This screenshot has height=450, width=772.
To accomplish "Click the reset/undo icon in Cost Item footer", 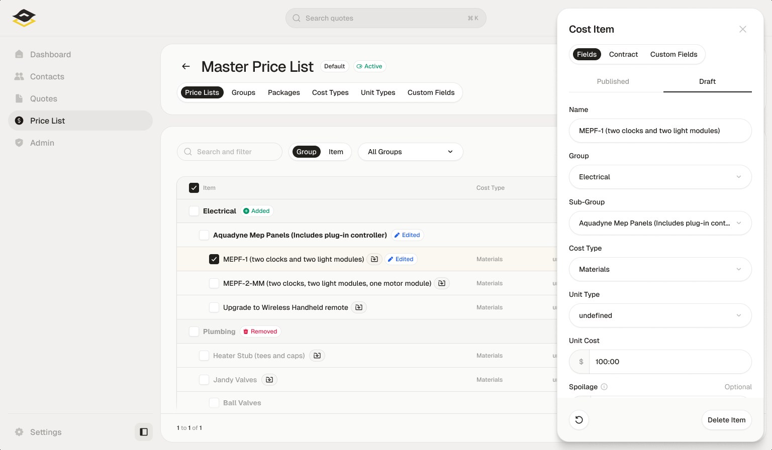I will [579, 420].
